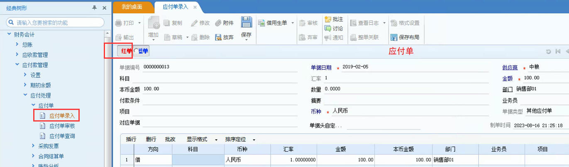This screenshot has height=167, width=569.
Task: Pin the 经典树形 panel
Action: point(95,7)
